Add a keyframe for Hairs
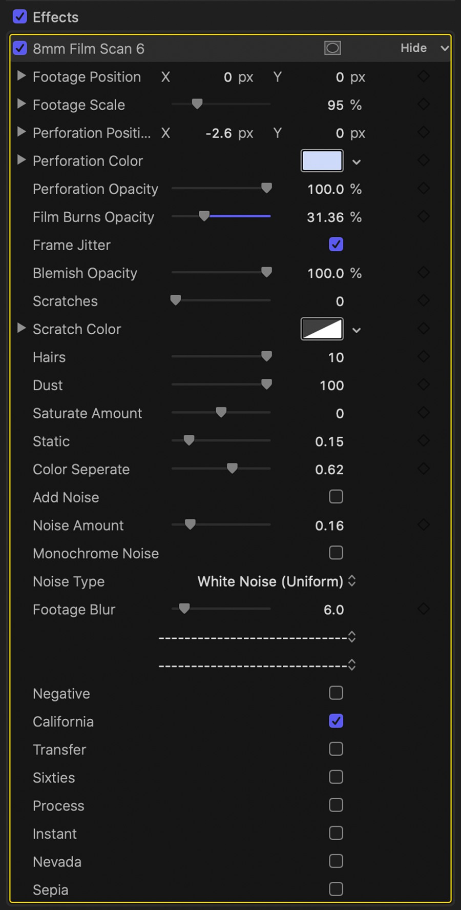The width and height of the screenshot is (461, 910). (x=424, y=357)
